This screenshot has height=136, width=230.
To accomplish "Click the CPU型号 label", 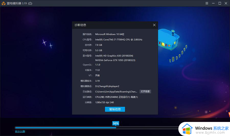I will click(x=87, y=40).
